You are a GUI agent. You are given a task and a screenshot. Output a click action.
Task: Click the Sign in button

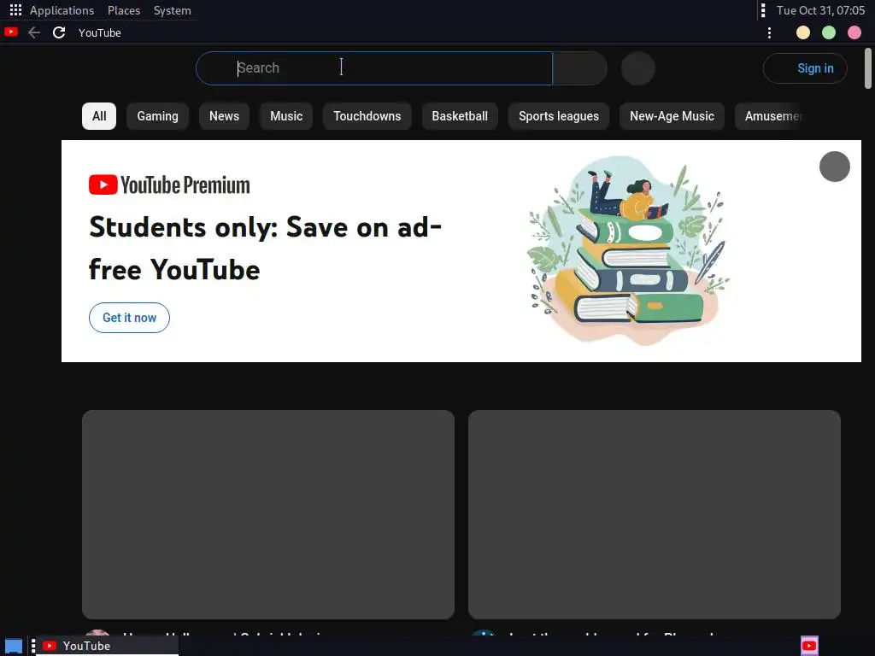coord(805,68)
